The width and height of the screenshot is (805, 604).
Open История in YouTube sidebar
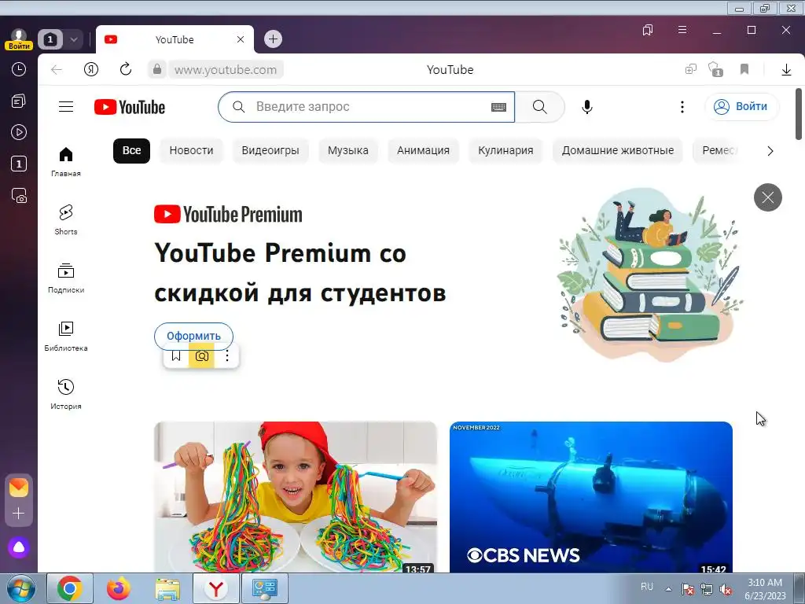point(66,394)
